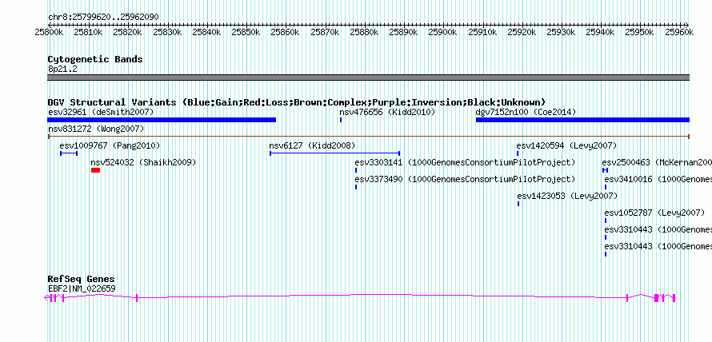Image resolution: width=712 pixels, height=342 pixels.
Task: Click the blue esv1052787 variant tick
Action: pyautogui.click(x=606, y=221)
